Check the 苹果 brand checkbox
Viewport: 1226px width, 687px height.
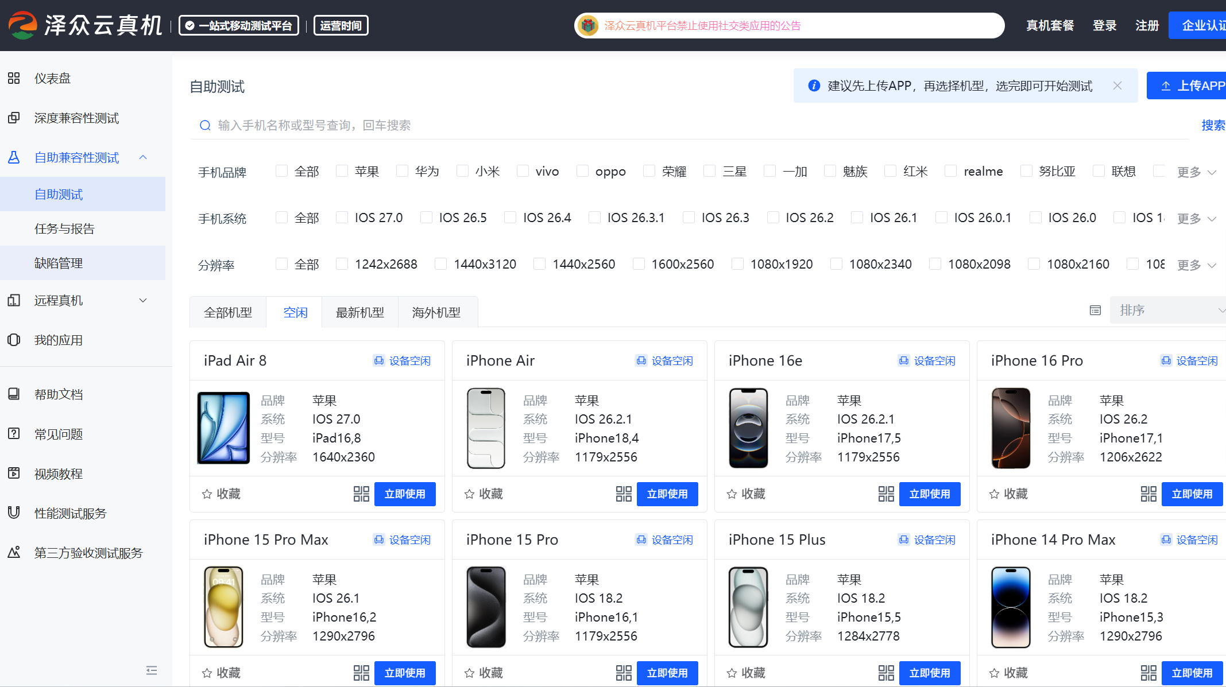click(x=342, y=171)
